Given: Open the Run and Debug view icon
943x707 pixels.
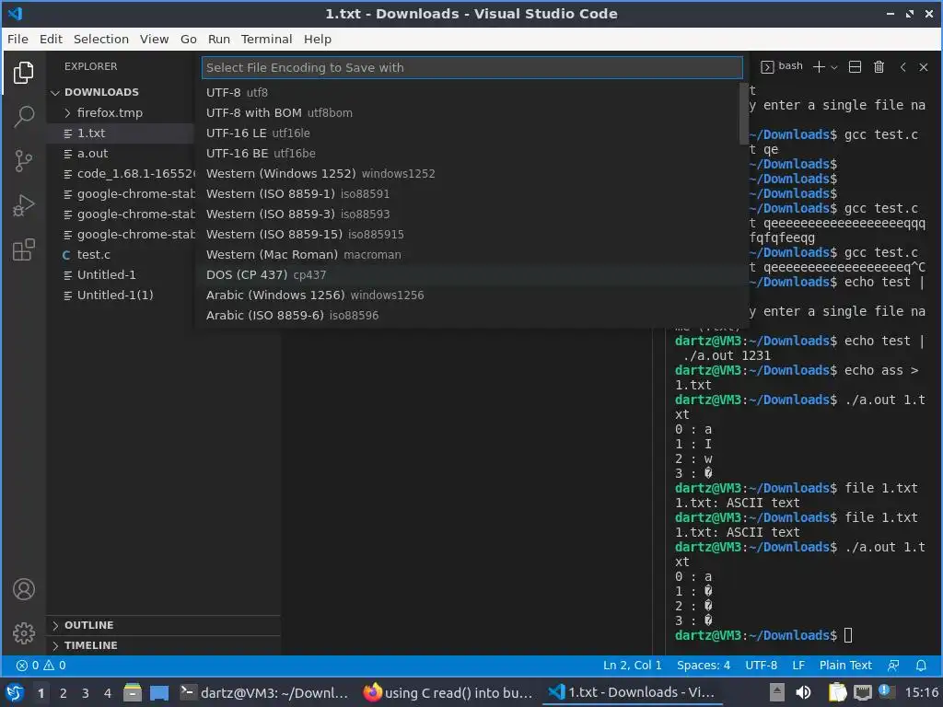Looking at the screenshot, I should (23, 205).
